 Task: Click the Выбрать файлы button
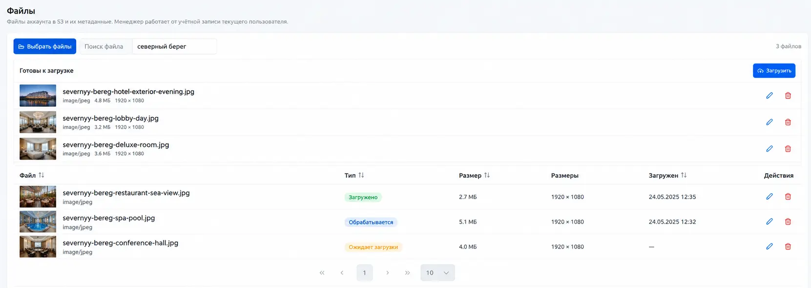45,46
